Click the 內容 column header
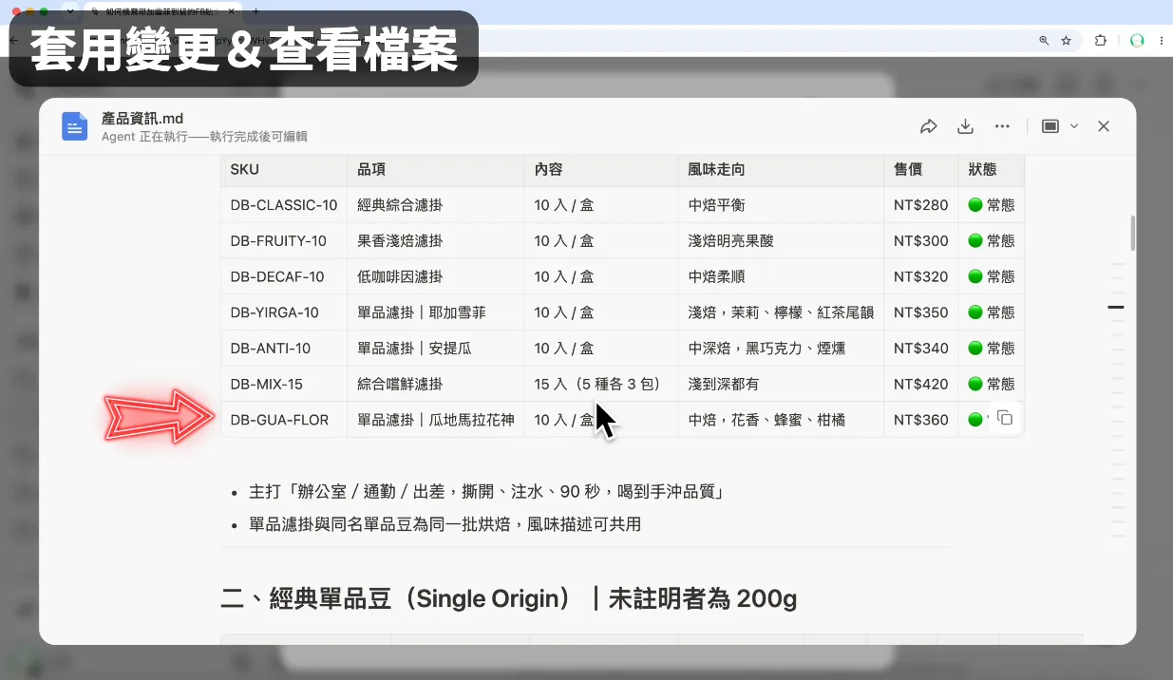The height and width of the screenshot is (680, 1173). click(601, 169)
